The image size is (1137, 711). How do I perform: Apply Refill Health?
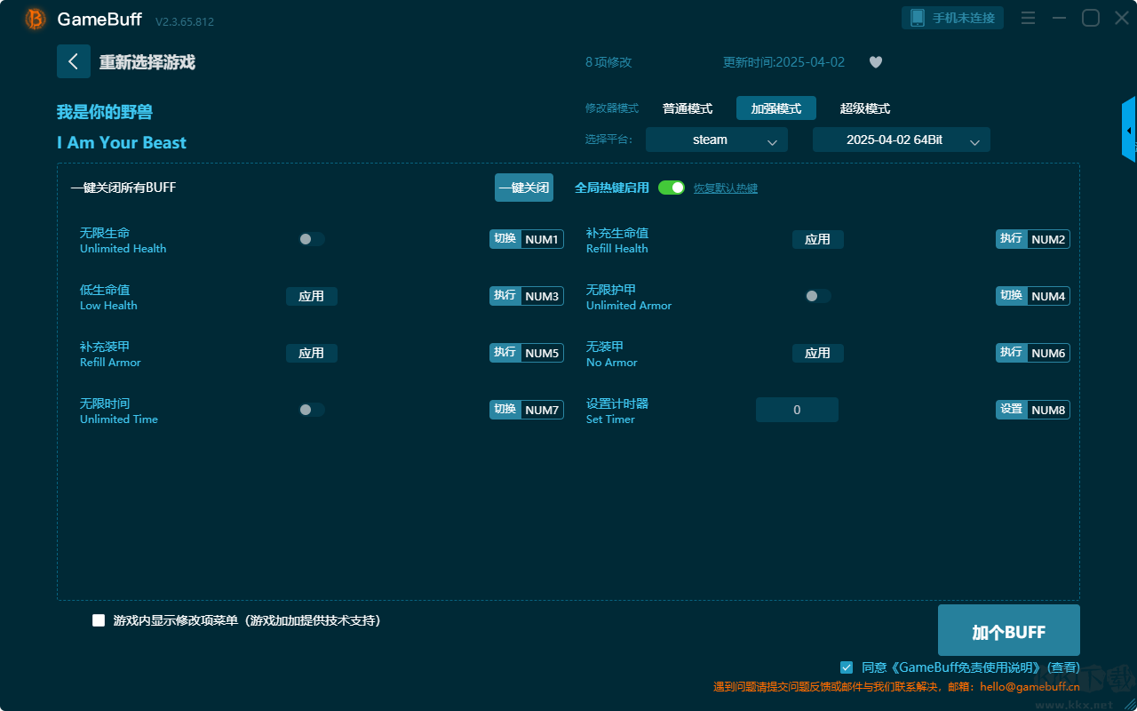pyautogui.click(x=818, y=239)
